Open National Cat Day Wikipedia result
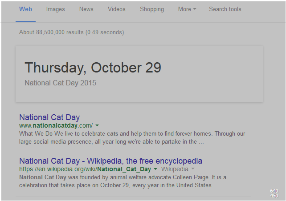The image size is (286, 201). click(x=111, y=161)
